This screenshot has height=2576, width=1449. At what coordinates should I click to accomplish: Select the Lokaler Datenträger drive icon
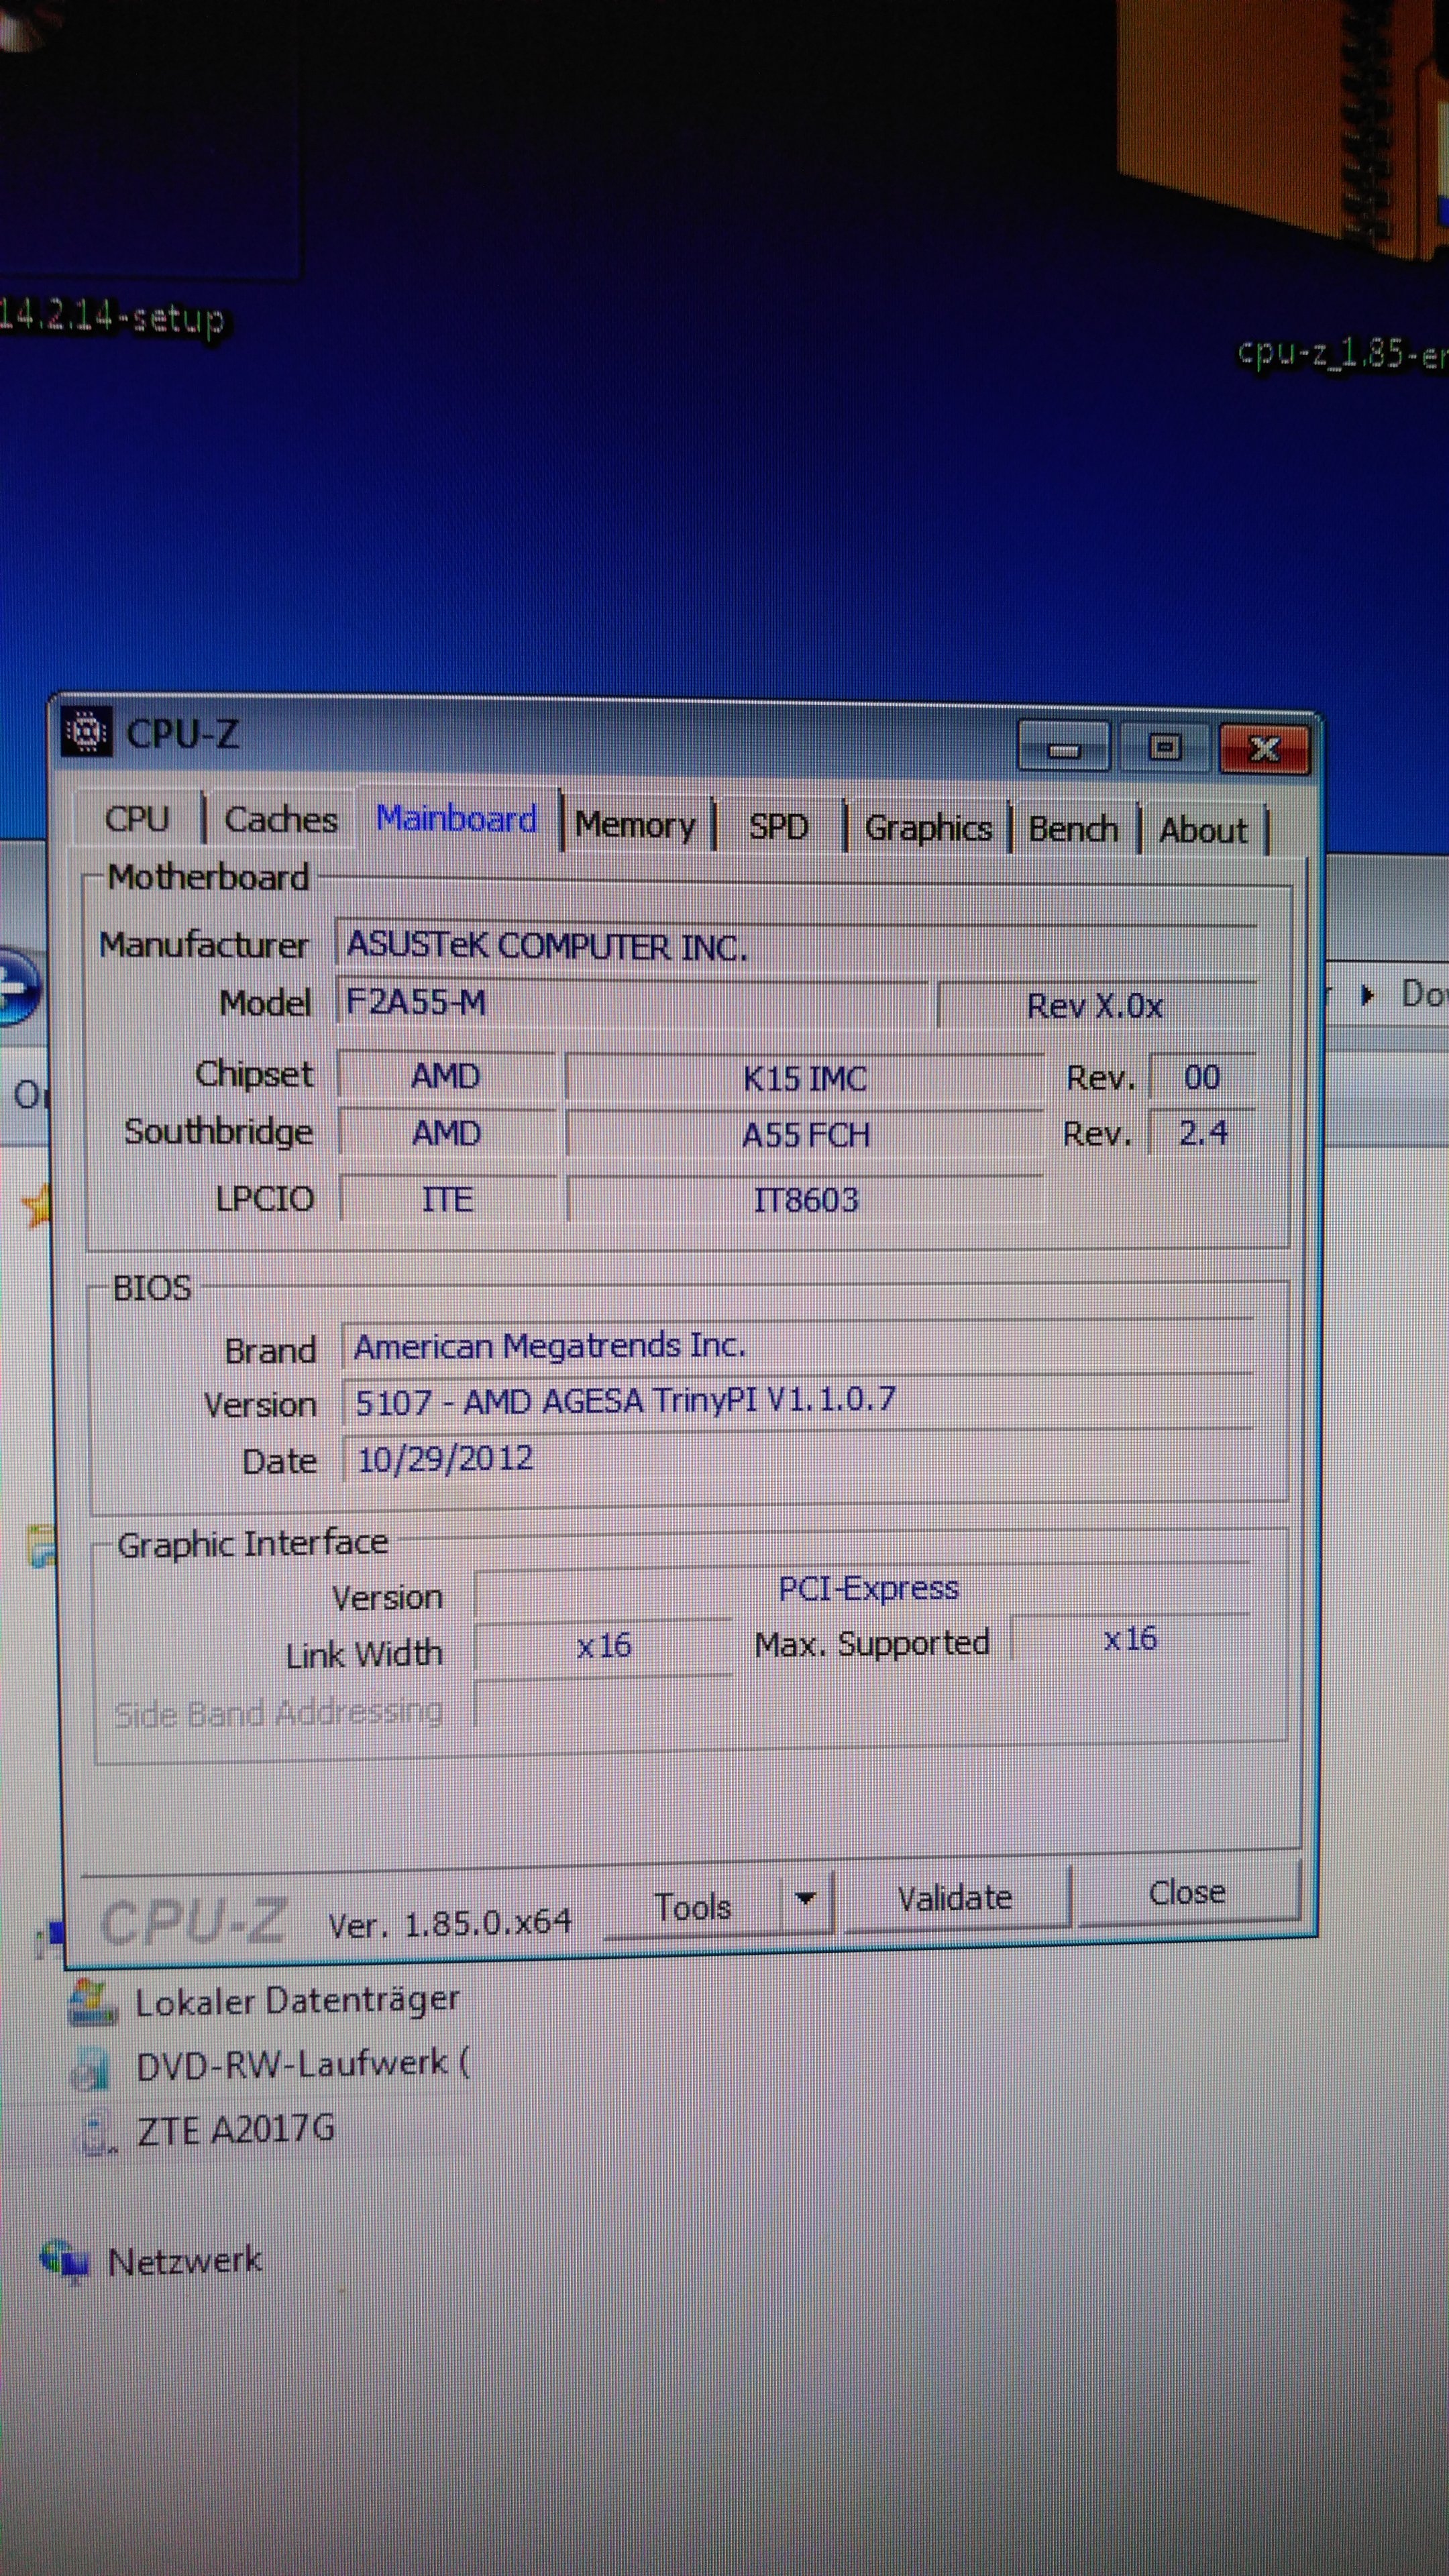tap(92, 2003)
